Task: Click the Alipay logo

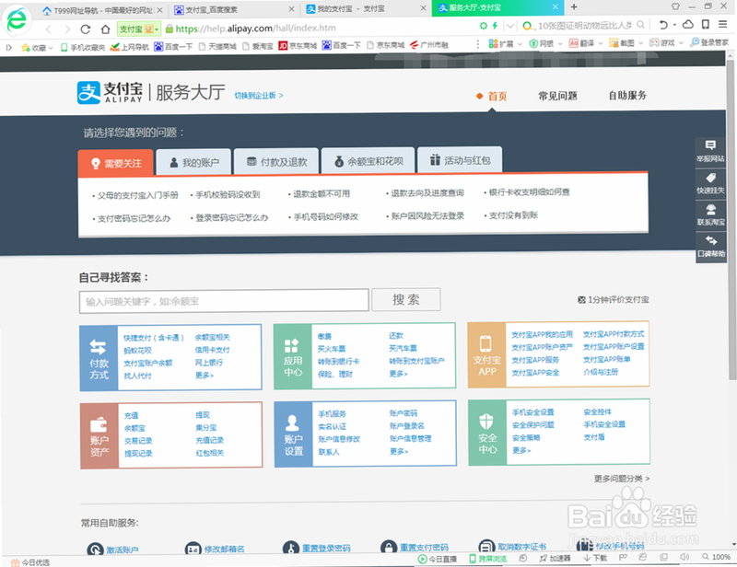Action: click(x=110, y=92)
